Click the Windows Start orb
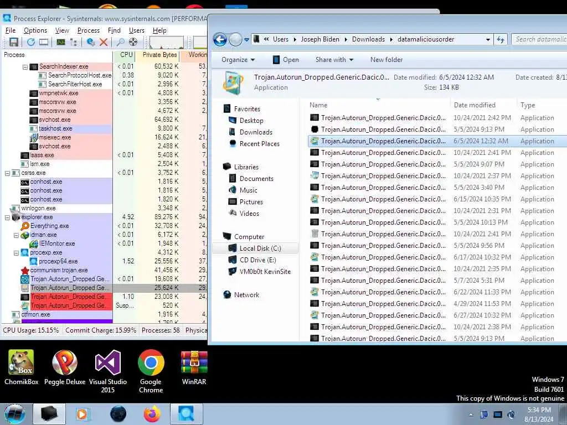This screenshot has height=425, width=567. pos(14,414)
